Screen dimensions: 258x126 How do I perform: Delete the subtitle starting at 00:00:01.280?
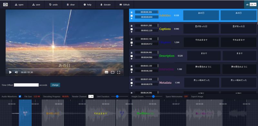click(132, 26)
